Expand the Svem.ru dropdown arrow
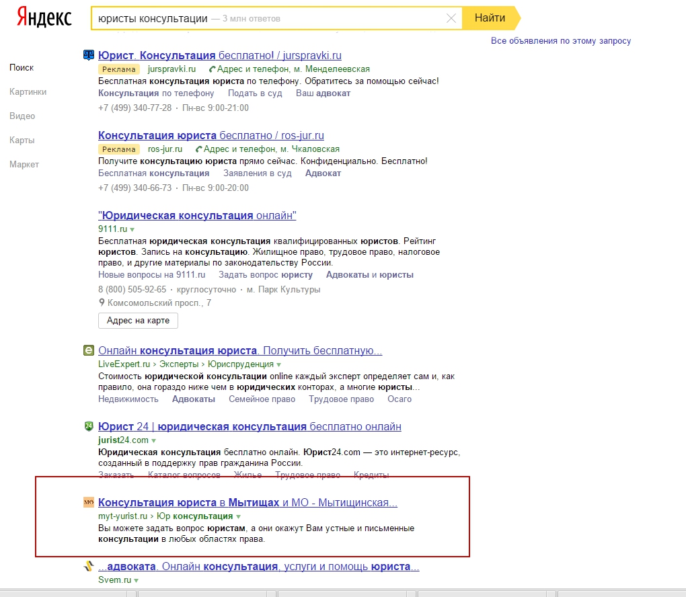Viewport: 686px width, 597px height. [x=136, y=580]
